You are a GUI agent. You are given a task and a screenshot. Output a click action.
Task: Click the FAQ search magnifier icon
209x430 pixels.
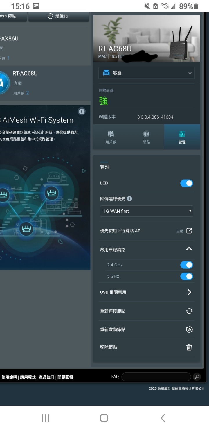point(197,377)
